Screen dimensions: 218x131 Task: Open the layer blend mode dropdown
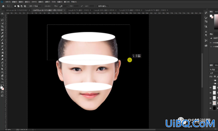214,73
